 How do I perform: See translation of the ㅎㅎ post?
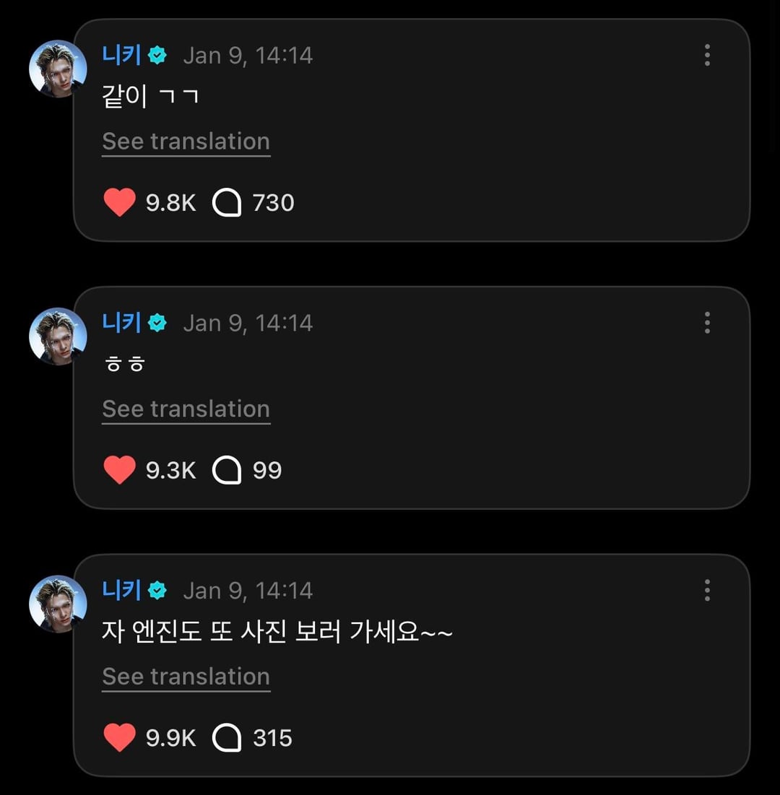pos(186,409)
